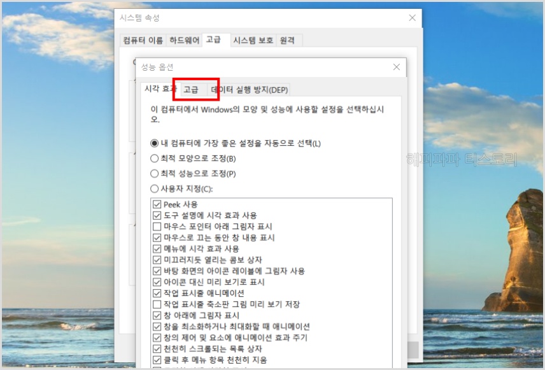Image resolution: width=545 pixels, height=370 pixels.
Task: Switch to 시각 효과 tab in 성능 옵션
Action: tap(160, 89)
